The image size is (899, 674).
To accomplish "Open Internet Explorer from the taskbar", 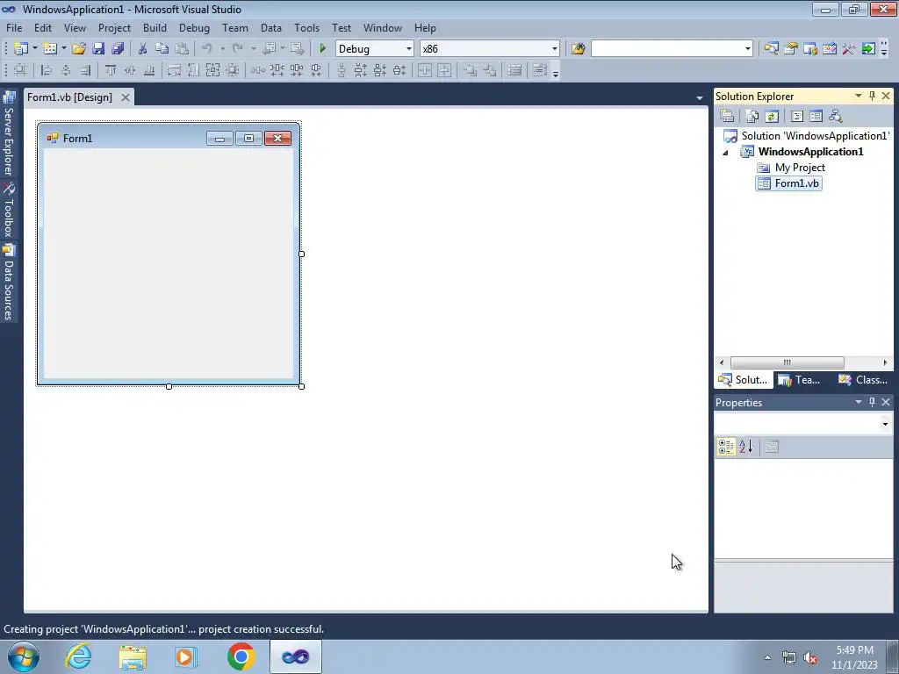I will [78, 656].
